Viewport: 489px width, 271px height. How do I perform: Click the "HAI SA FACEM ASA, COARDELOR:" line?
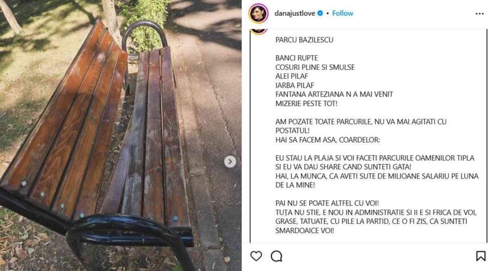pos(328,140)
